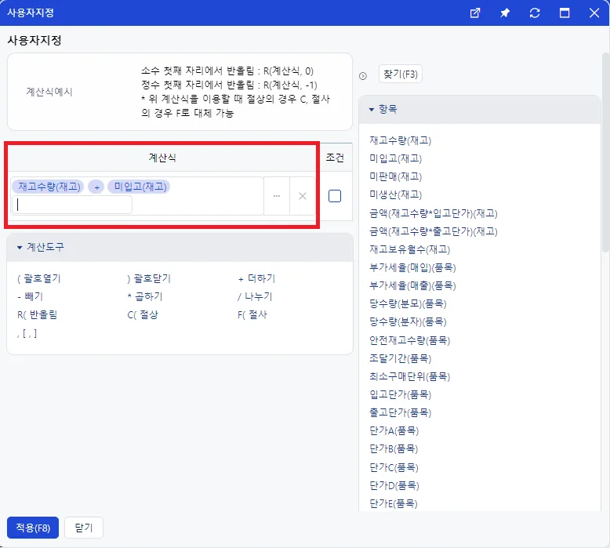Click the formula text input field

pyautogui.click(x=72, y=205)
